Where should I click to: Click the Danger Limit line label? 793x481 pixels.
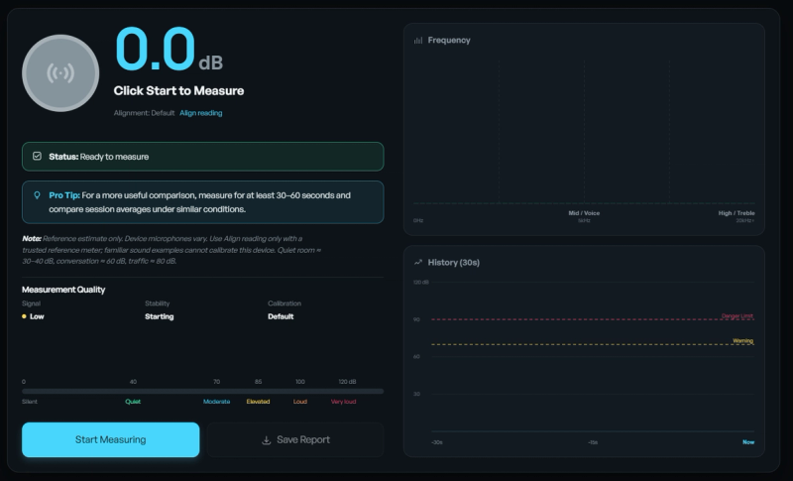coord(737,316)
